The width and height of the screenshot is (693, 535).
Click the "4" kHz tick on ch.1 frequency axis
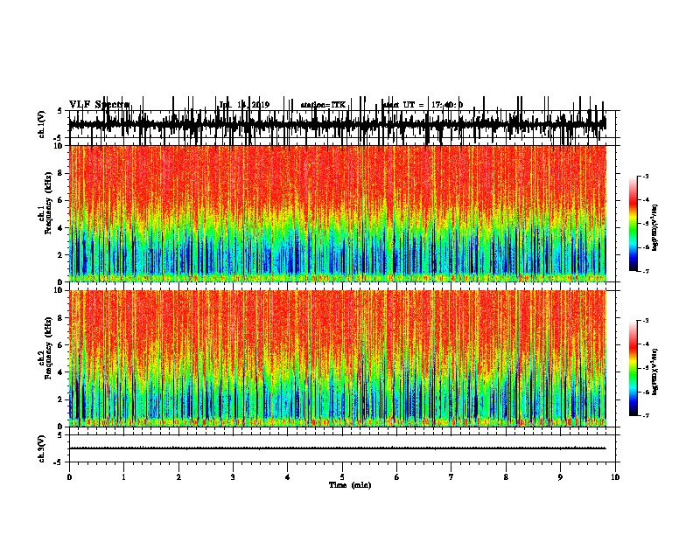pyautogui.click(x=61, y=228)
